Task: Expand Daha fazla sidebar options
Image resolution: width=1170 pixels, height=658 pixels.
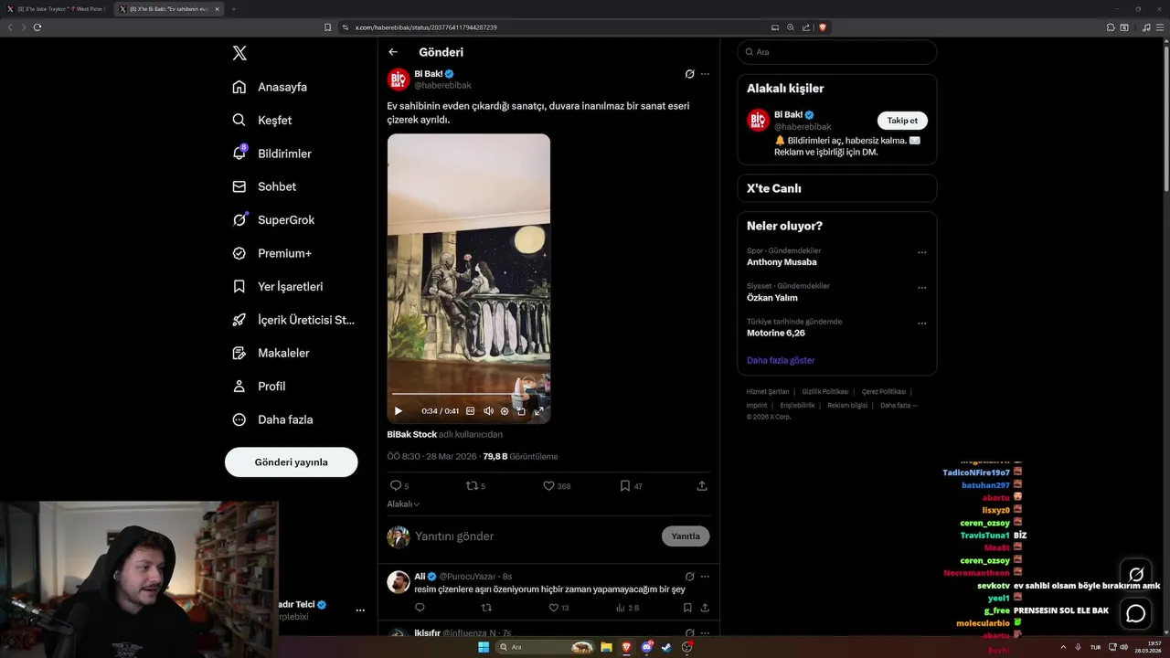Action: click(272, 419)
